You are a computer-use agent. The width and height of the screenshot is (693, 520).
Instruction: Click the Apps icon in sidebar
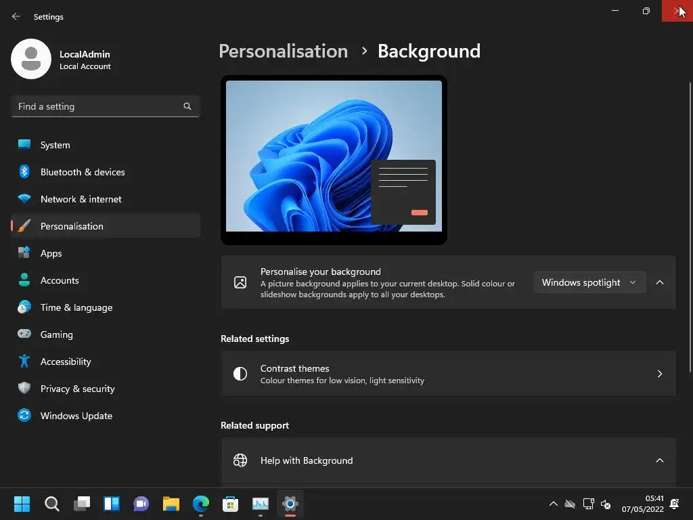point(24,253)
